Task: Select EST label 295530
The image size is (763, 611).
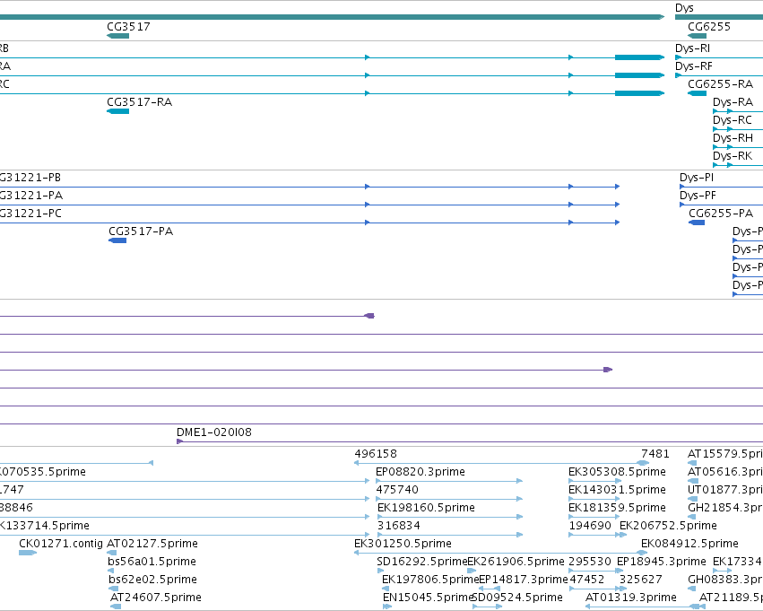Action: (x=590, y=562)
